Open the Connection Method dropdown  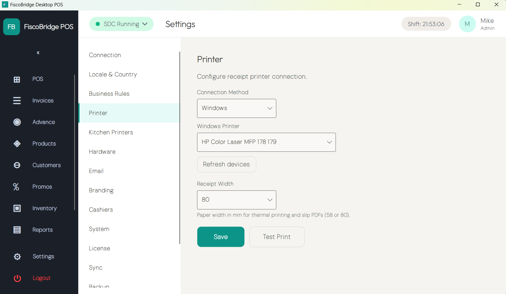tap(236, 108)
